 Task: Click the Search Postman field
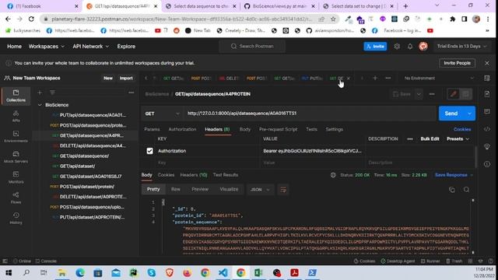[252, 47]
